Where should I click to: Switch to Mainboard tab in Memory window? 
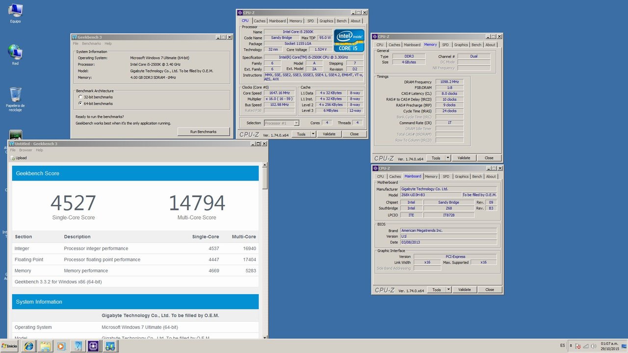412,45
